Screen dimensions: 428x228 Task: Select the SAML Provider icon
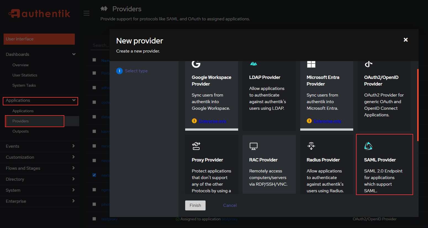pos(368,146)
